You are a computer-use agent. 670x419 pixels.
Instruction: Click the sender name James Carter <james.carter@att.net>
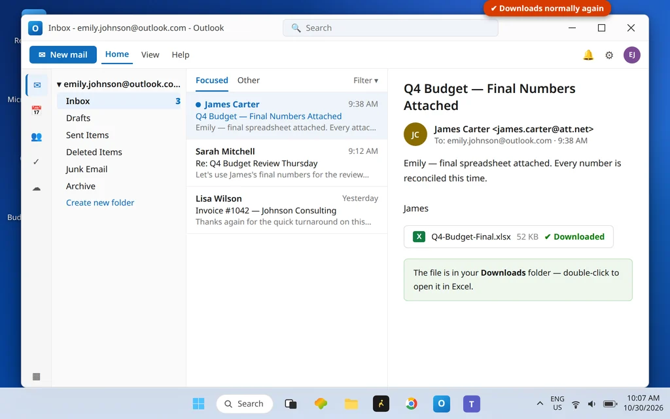coord(514,129)
